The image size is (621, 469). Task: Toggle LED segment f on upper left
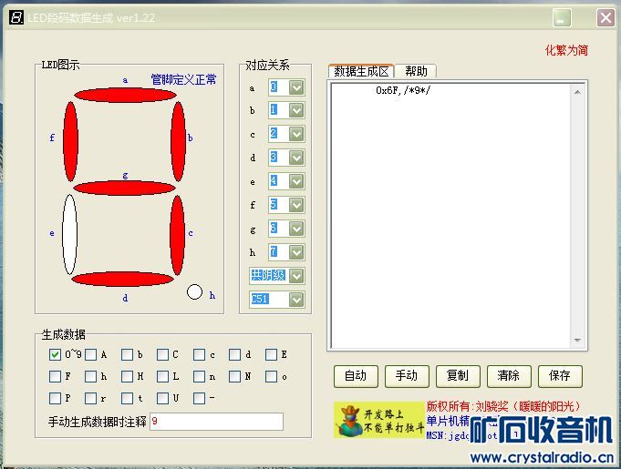click(x=70, y=141)
